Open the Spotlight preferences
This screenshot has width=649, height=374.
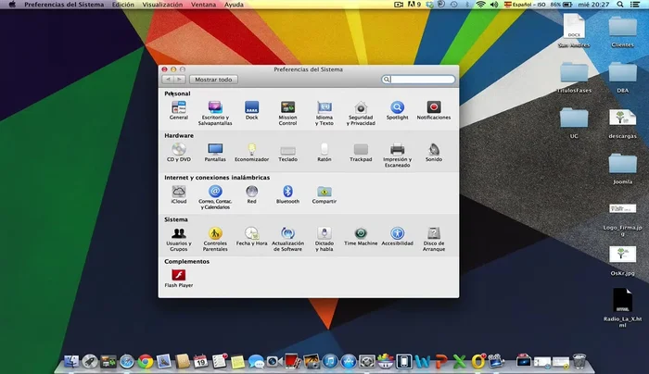tap(397, 107)
